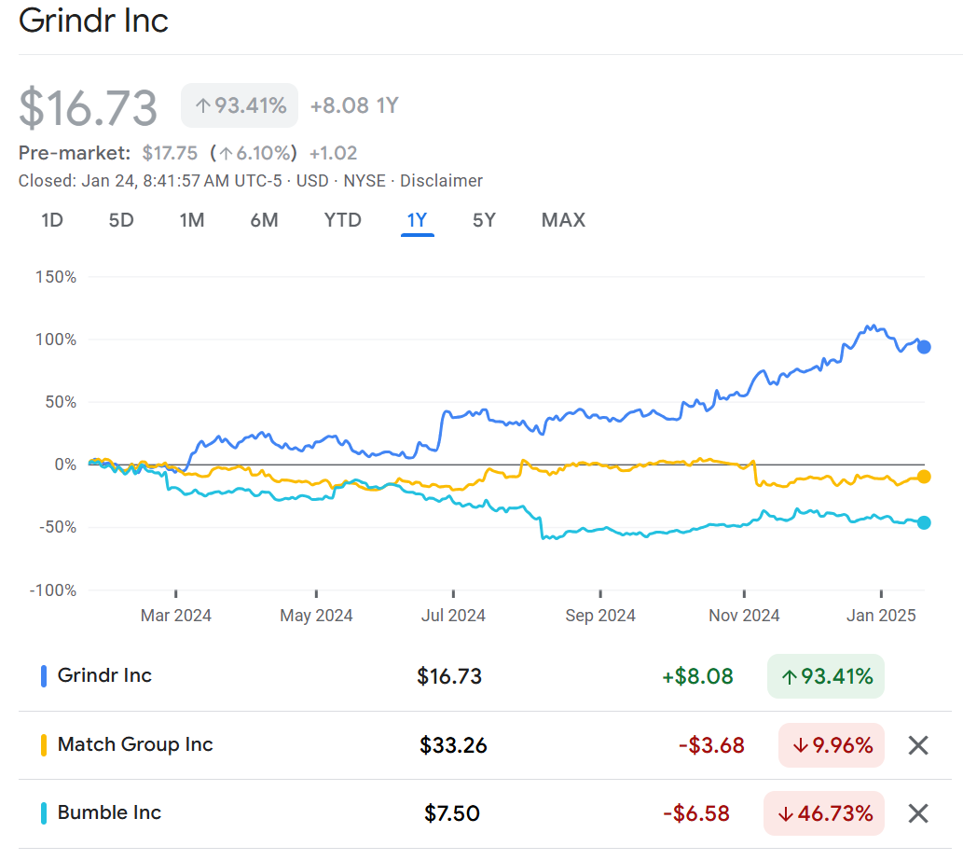Click the 93.41% gain badge near price
Screen dimensions: 963x860
pyautogui.click(x=240, y=105)
